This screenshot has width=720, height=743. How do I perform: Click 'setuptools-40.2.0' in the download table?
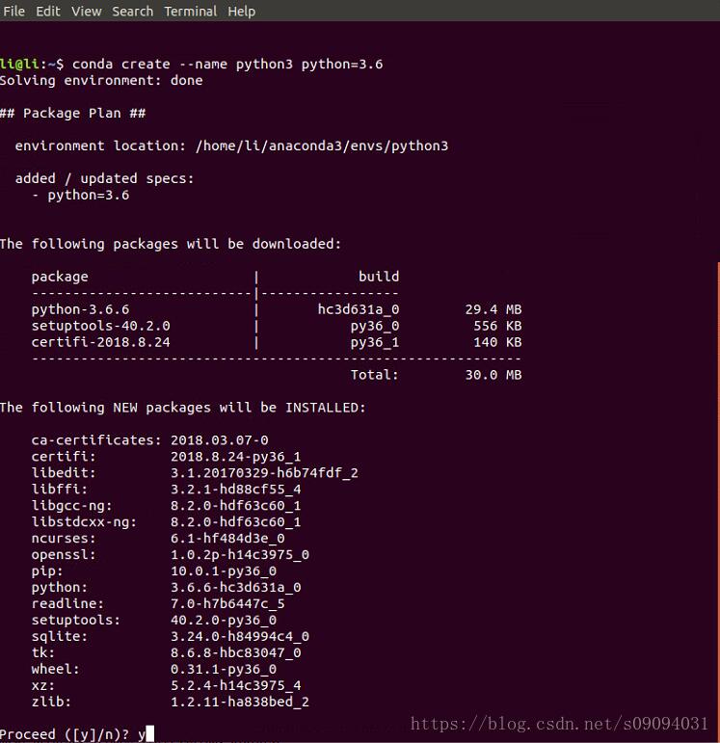100,326
